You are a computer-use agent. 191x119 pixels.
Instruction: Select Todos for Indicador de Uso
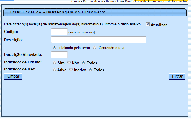pos(91,70)
